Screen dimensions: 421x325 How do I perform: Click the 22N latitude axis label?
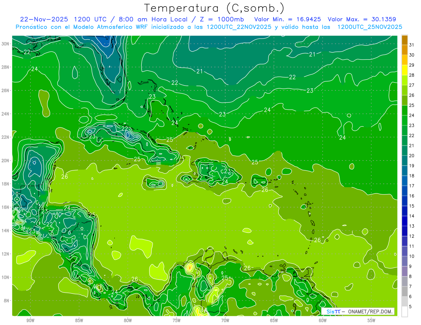click(x=6, y=137)
